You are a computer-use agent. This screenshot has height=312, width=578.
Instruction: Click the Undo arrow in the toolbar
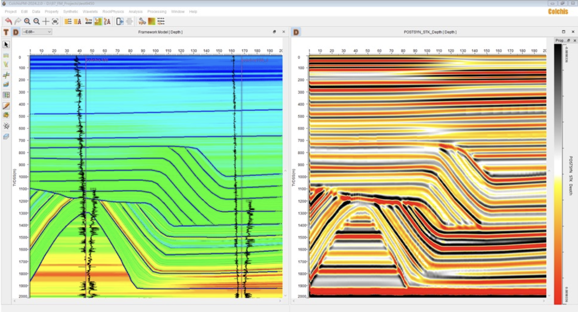pos(8,21)
